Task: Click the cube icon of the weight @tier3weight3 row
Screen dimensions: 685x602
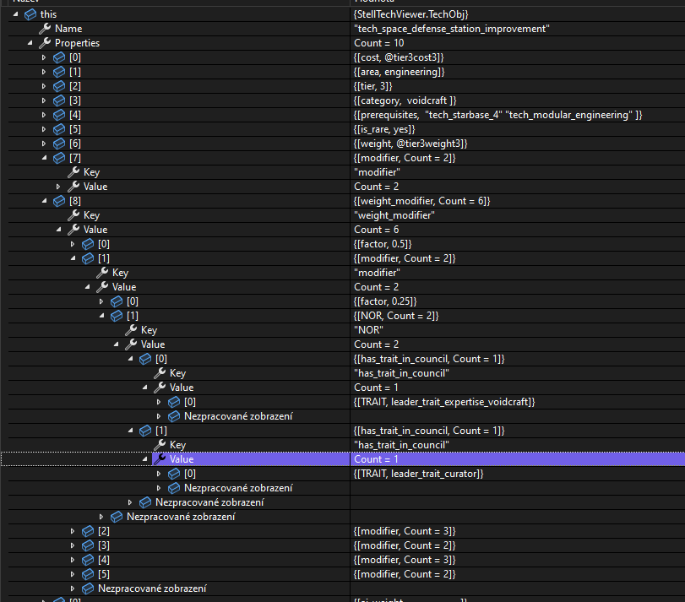Action: 59,144
